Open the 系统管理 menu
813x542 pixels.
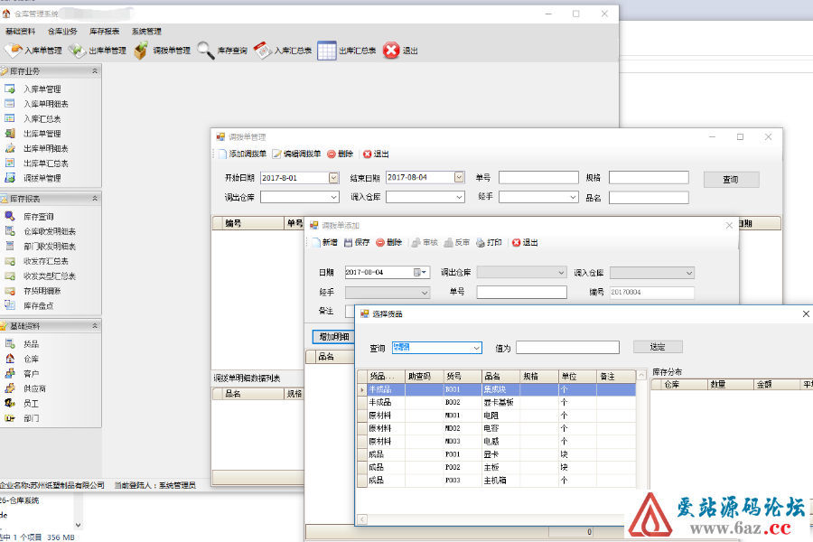(x=146, y=32)
